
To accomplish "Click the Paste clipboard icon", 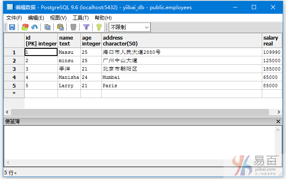I will 60,27.
